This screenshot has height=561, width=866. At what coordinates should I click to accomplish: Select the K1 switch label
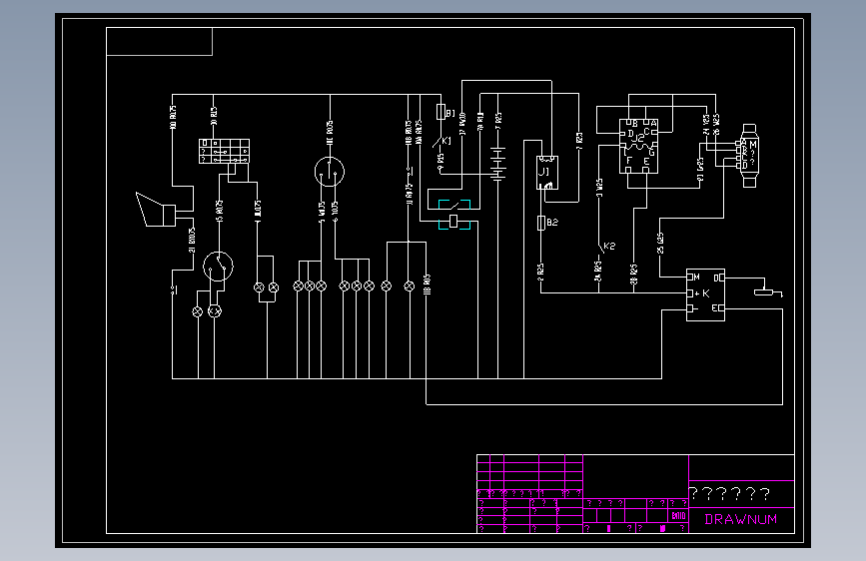[x=446, y=141]
